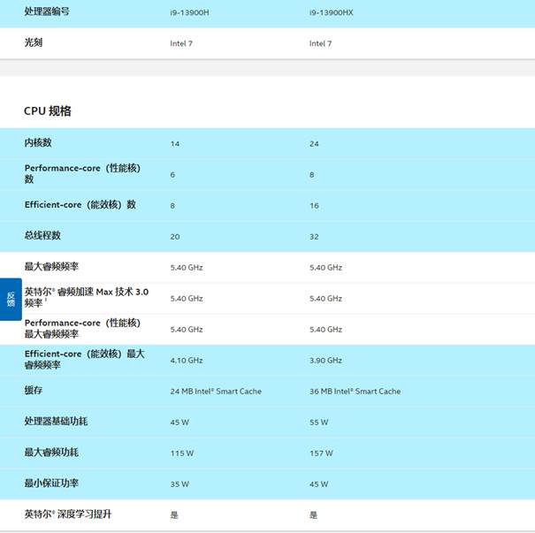Select the 缓存 row label
The width and height of the screenshot is (535, 533).
point(34,390)
